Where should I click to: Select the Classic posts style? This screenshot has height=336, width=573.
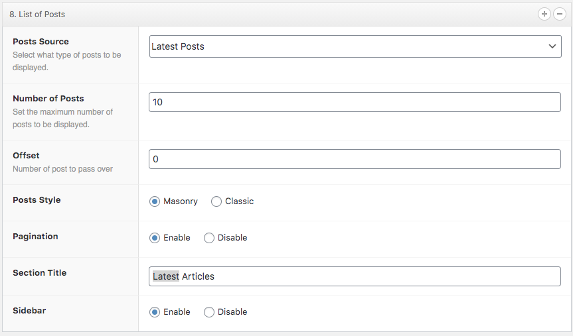216,201
